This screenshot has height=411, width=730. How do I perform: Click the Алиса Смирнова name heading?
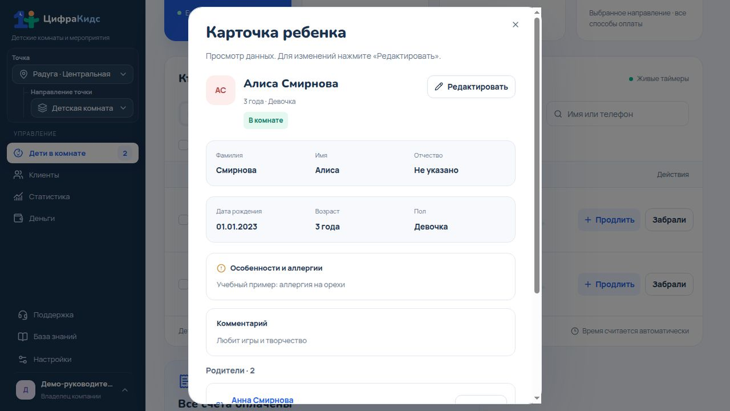coord(291,84)
